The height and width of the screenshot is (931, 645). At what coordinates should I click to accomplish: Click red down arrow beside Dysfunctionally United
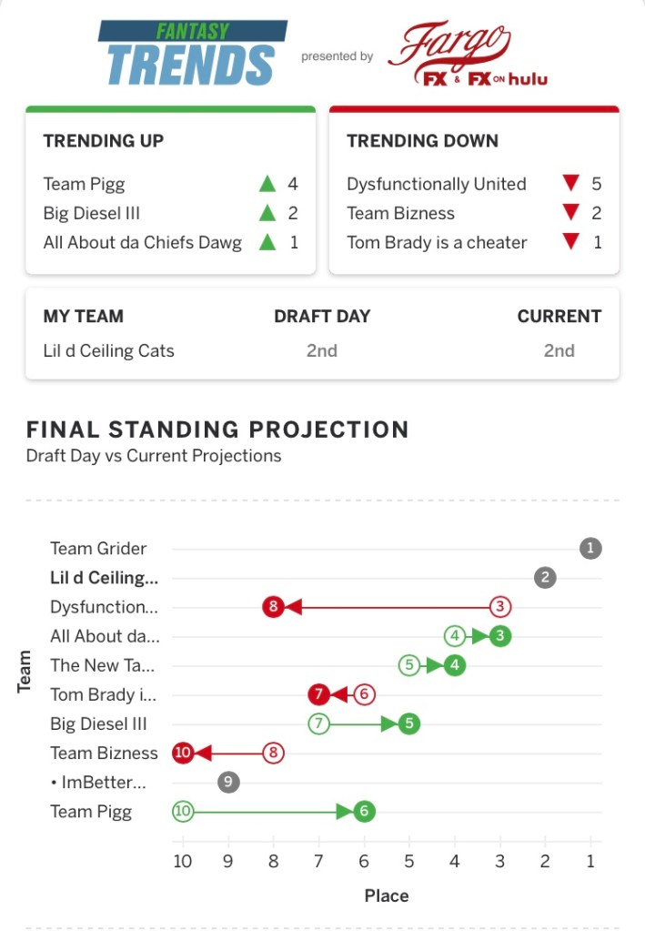click(x=570, y=184)
